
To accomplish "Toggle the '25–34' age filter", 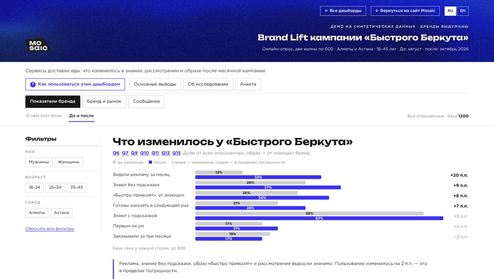I will pos(55,187).
